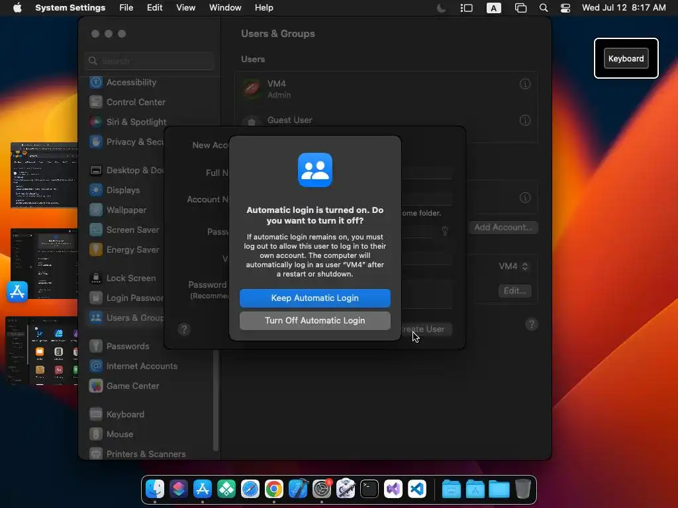The width and height of the screenshot is (678, 508).
Task: Click help button in new account sheet
Action: click(x=184, y=329)
